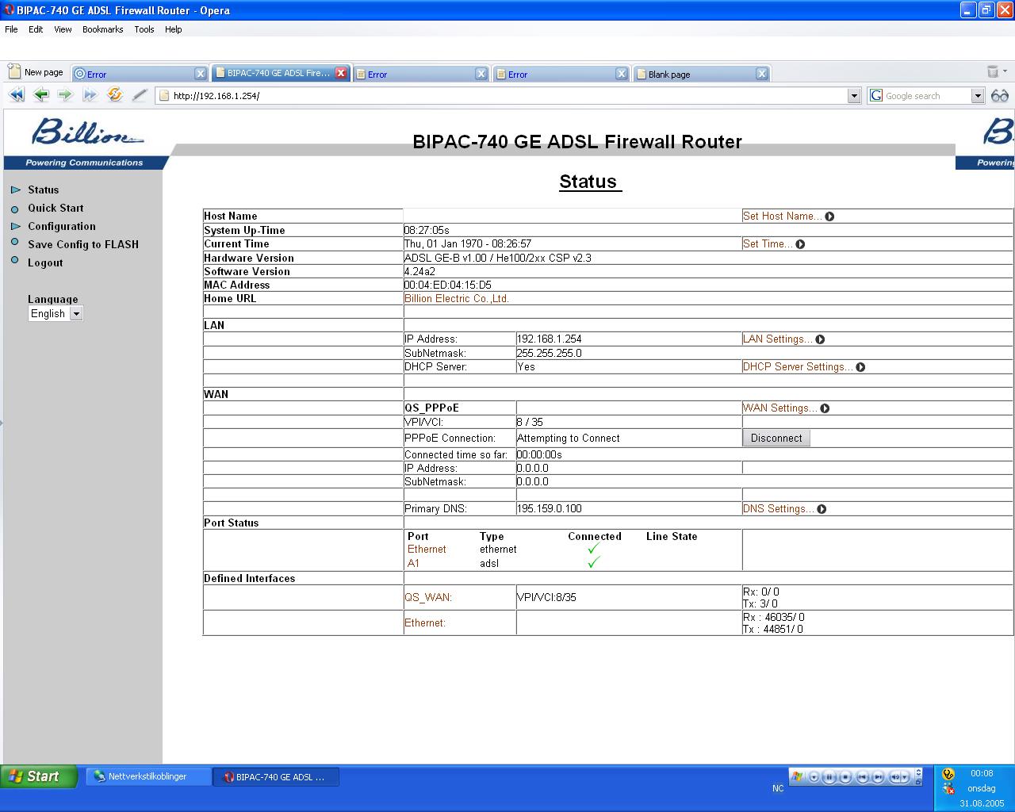Click the Fast forward navigation icon
This screenshot has width=1015, height=812.
click(x=90, y=95)
